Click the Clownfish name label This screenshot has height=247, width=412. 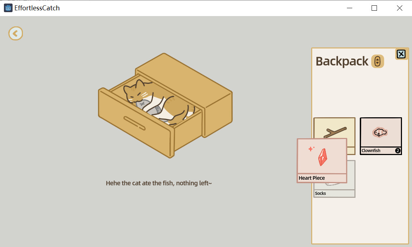tap(371, 150)
